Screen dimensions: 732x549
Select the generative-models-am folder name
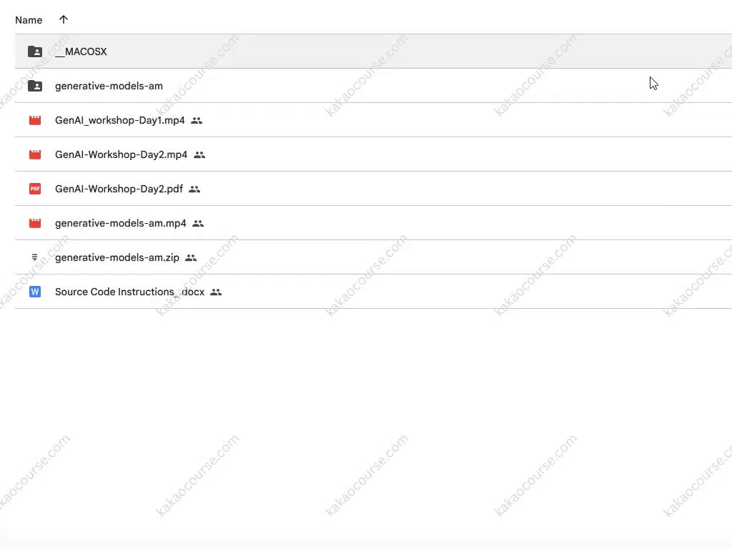109,86
